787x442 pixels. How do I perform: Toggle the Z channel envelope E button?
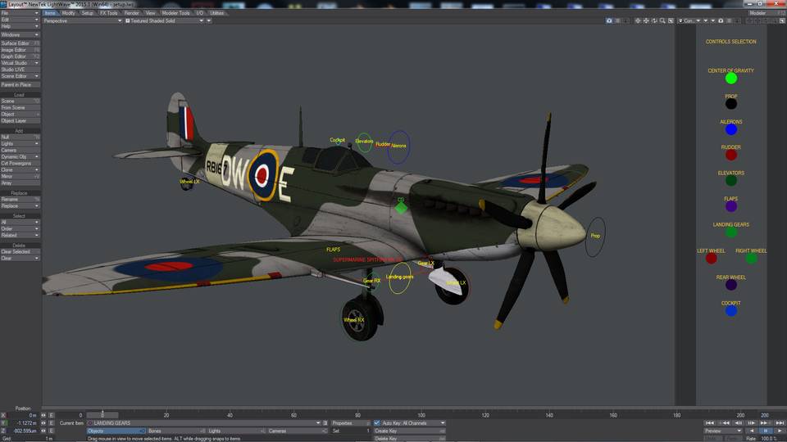coord(51,431)
